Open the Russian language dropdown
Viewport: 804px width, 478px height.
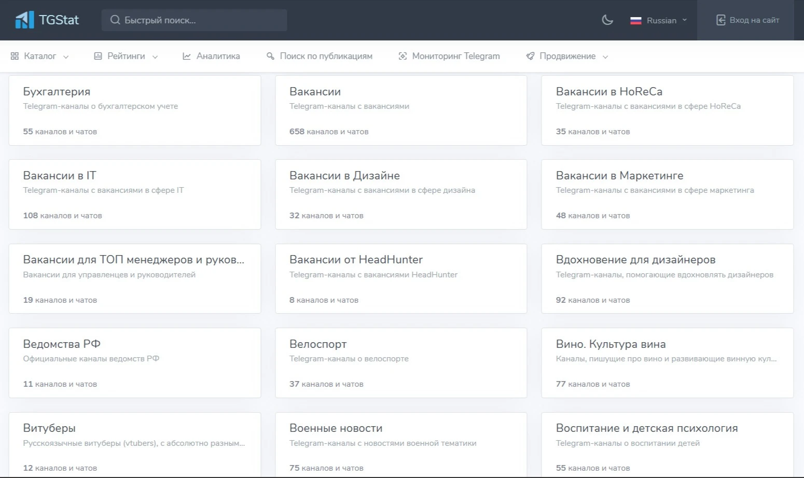pos(658,20)
